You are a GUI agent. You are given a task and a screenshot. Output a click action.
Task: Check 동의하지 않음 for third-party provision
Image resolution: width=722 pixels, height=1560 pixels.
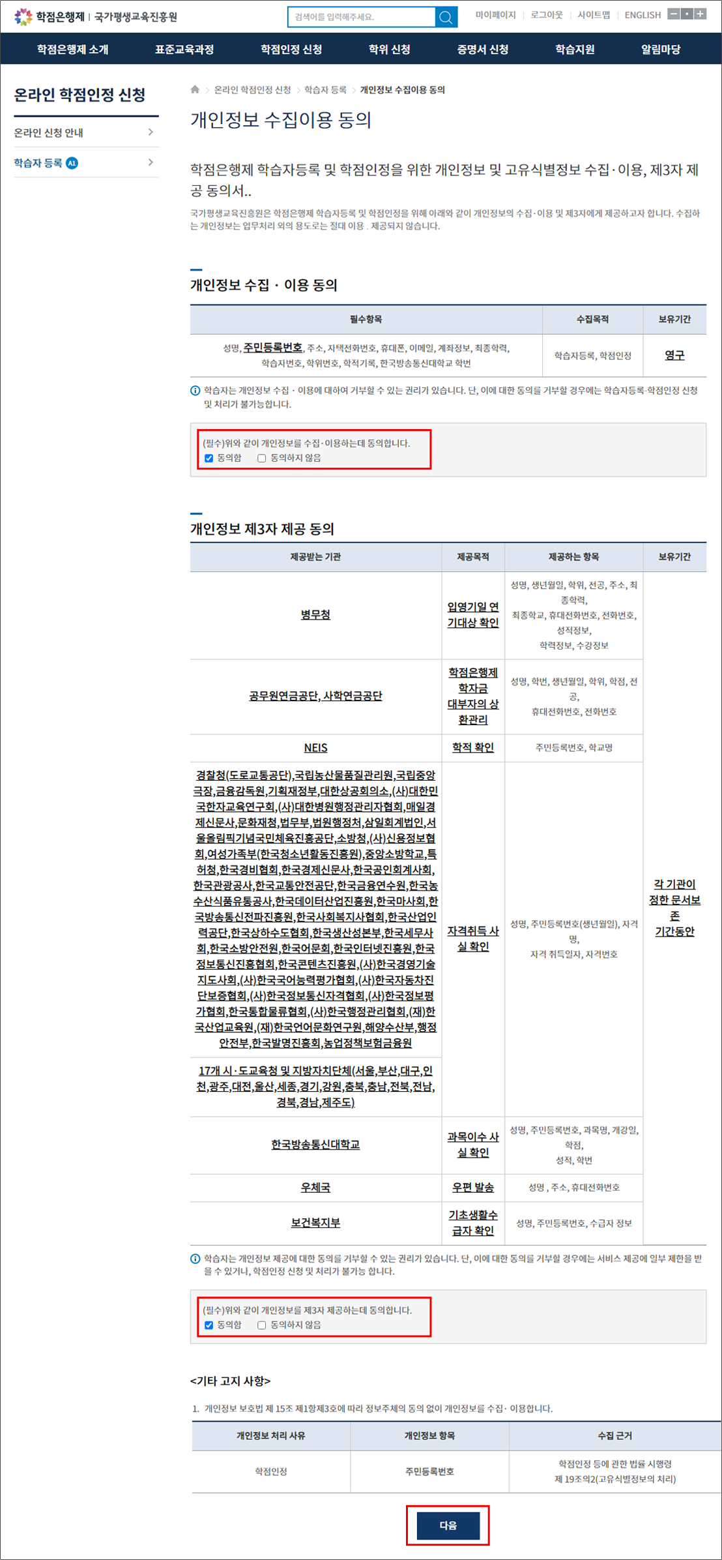coord(262,1325)
